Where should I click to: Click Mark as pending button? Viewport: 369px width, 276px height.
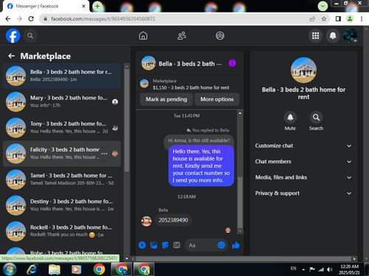click(166, 99)
